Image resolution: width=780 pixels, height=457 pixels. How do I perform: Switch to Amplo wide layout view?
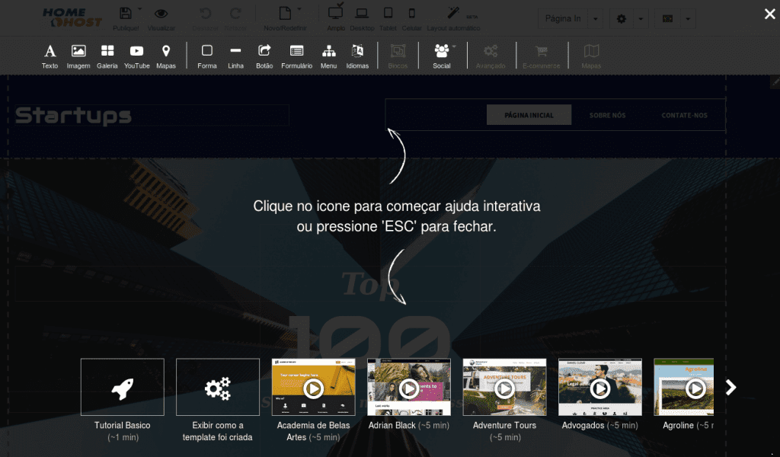336,12
